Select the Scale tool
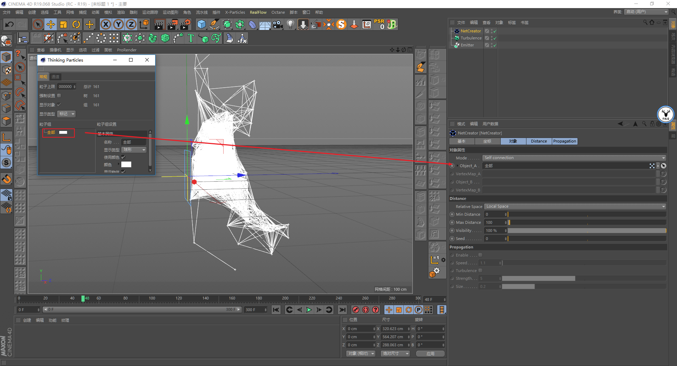Image resolution: width=677 pixels, height=366 pixels. [x=63, y=24]
